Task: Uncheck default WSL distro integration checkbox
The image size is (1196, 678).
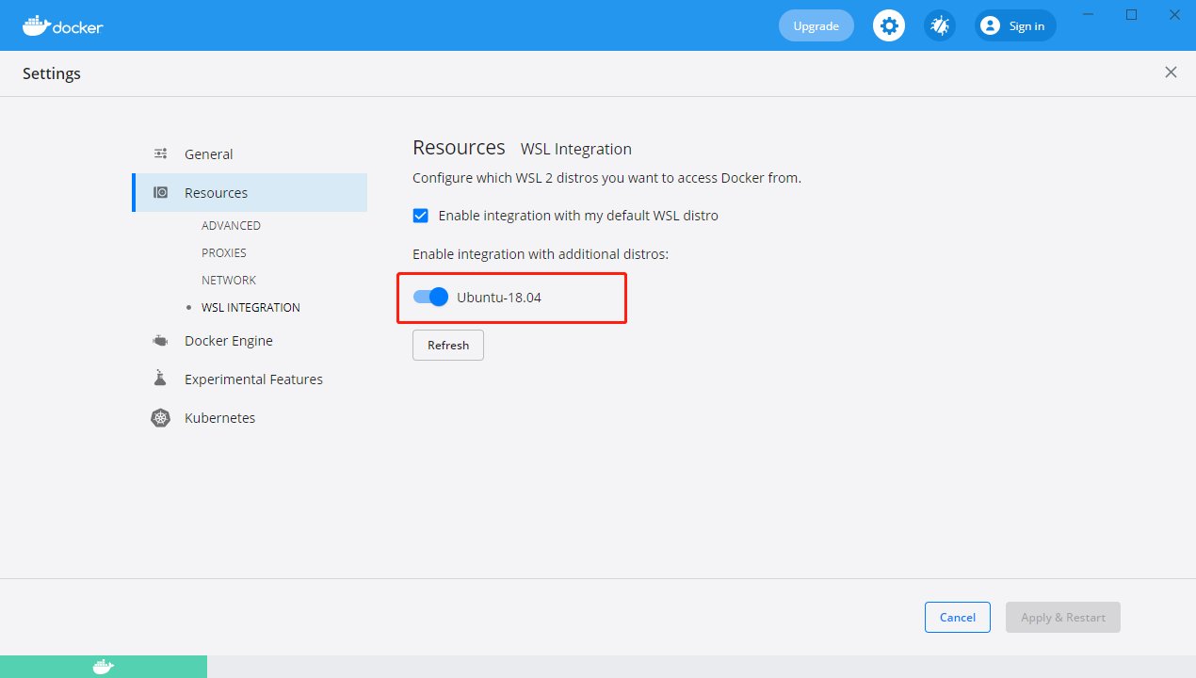Action: 421,216
